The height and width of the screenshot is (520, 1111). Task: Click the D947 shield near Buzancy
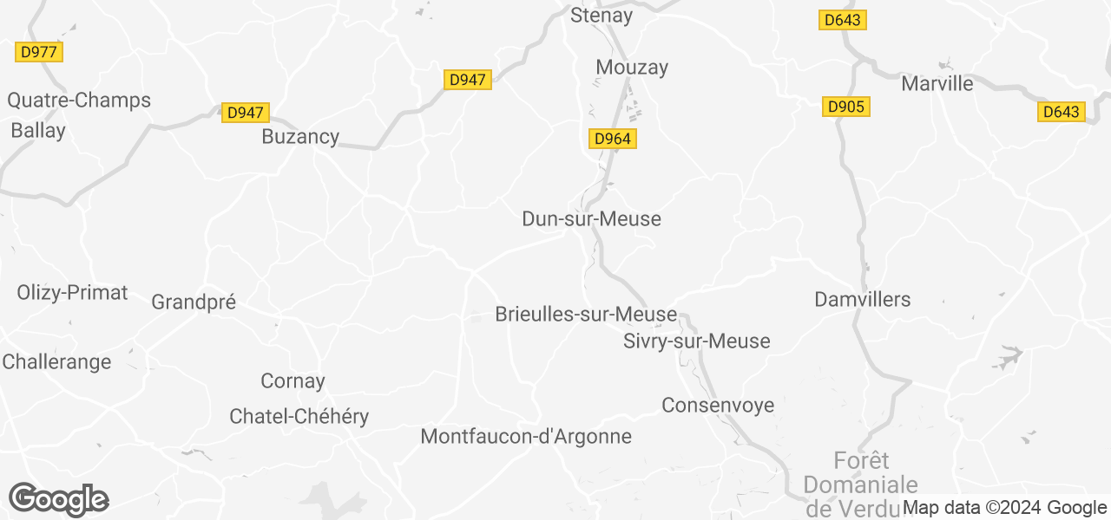(x=246, y=113)
